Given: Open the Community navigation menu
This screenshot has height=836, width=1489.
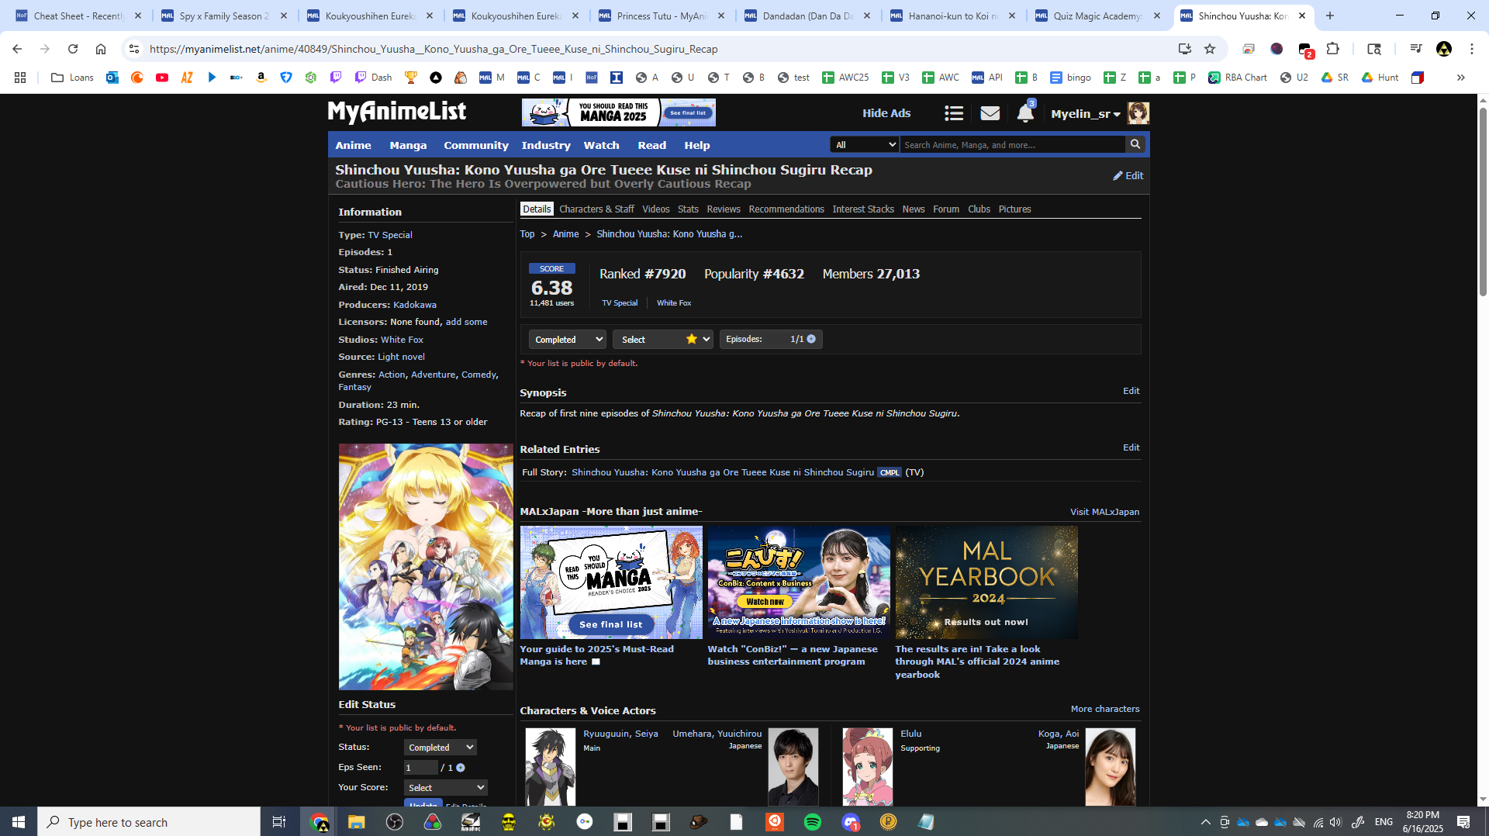Looking at the screenshot, I should pyautogui.click(x=476, y=145).
